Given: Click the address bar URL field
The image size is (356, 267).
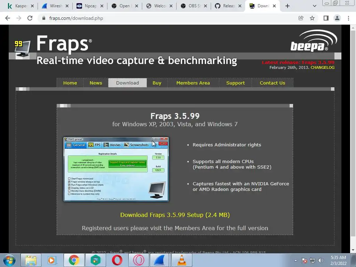Looking at the screenshot, I should (x=168, y=18).
